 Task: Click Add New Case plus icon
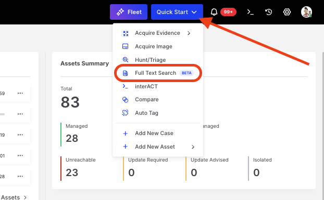125,134
